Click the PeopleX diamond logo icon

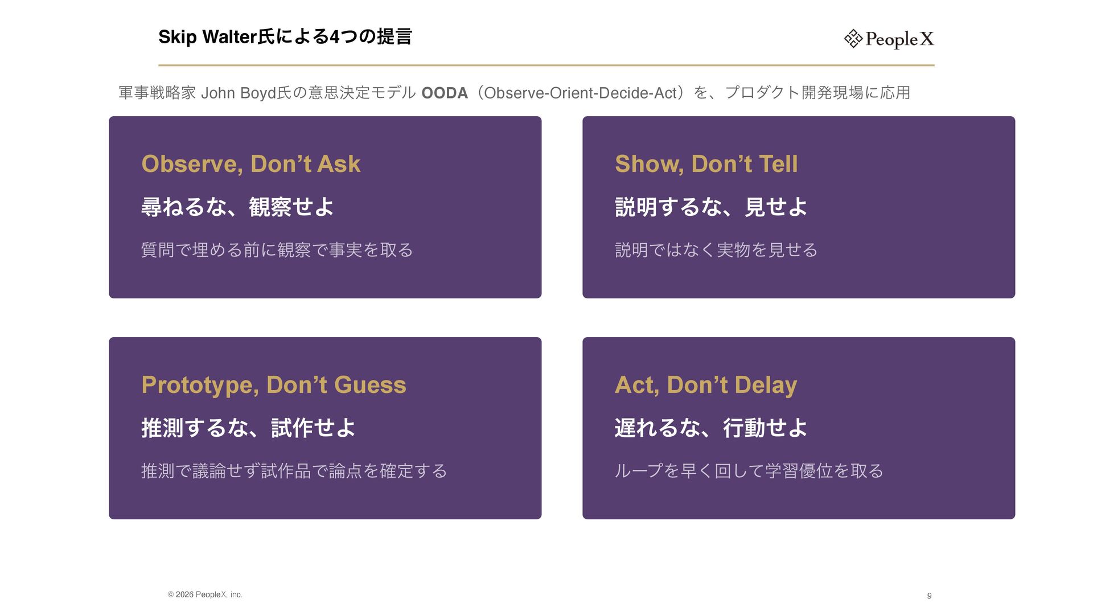pyautogui.click(x=853, y=39)
